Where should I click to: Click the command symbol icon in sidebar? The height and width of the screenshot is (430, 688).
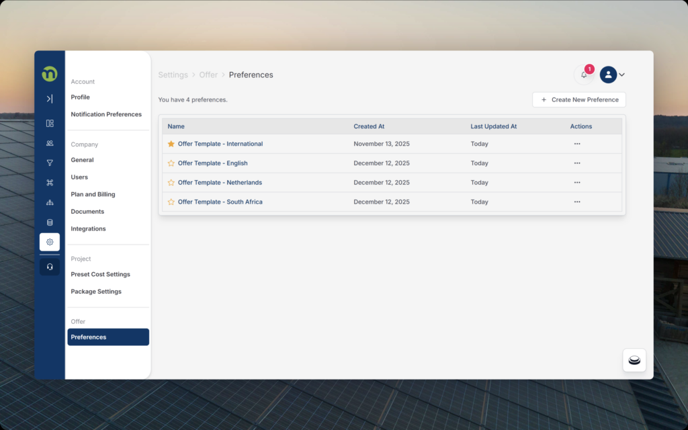50,183
